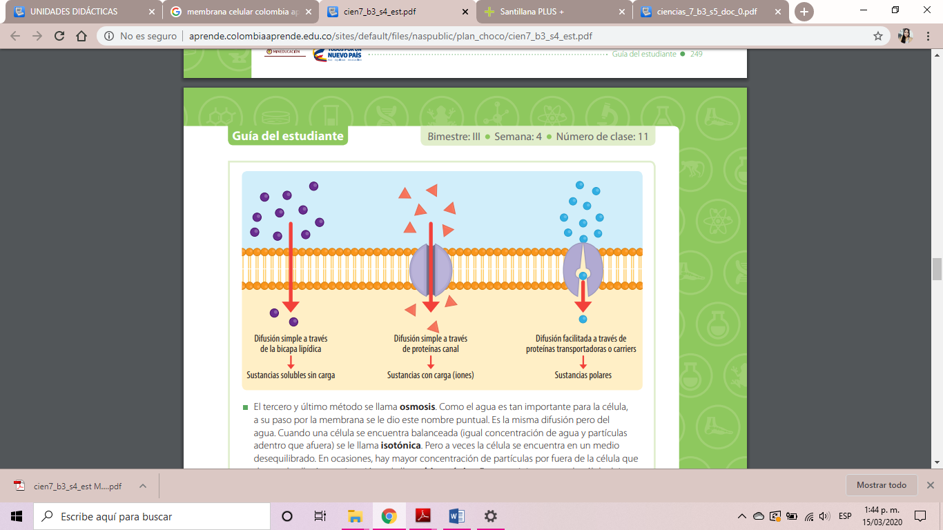The image size is (943, 530).
Task: View the No es seguro site info
Action: [x=140, y=36]
